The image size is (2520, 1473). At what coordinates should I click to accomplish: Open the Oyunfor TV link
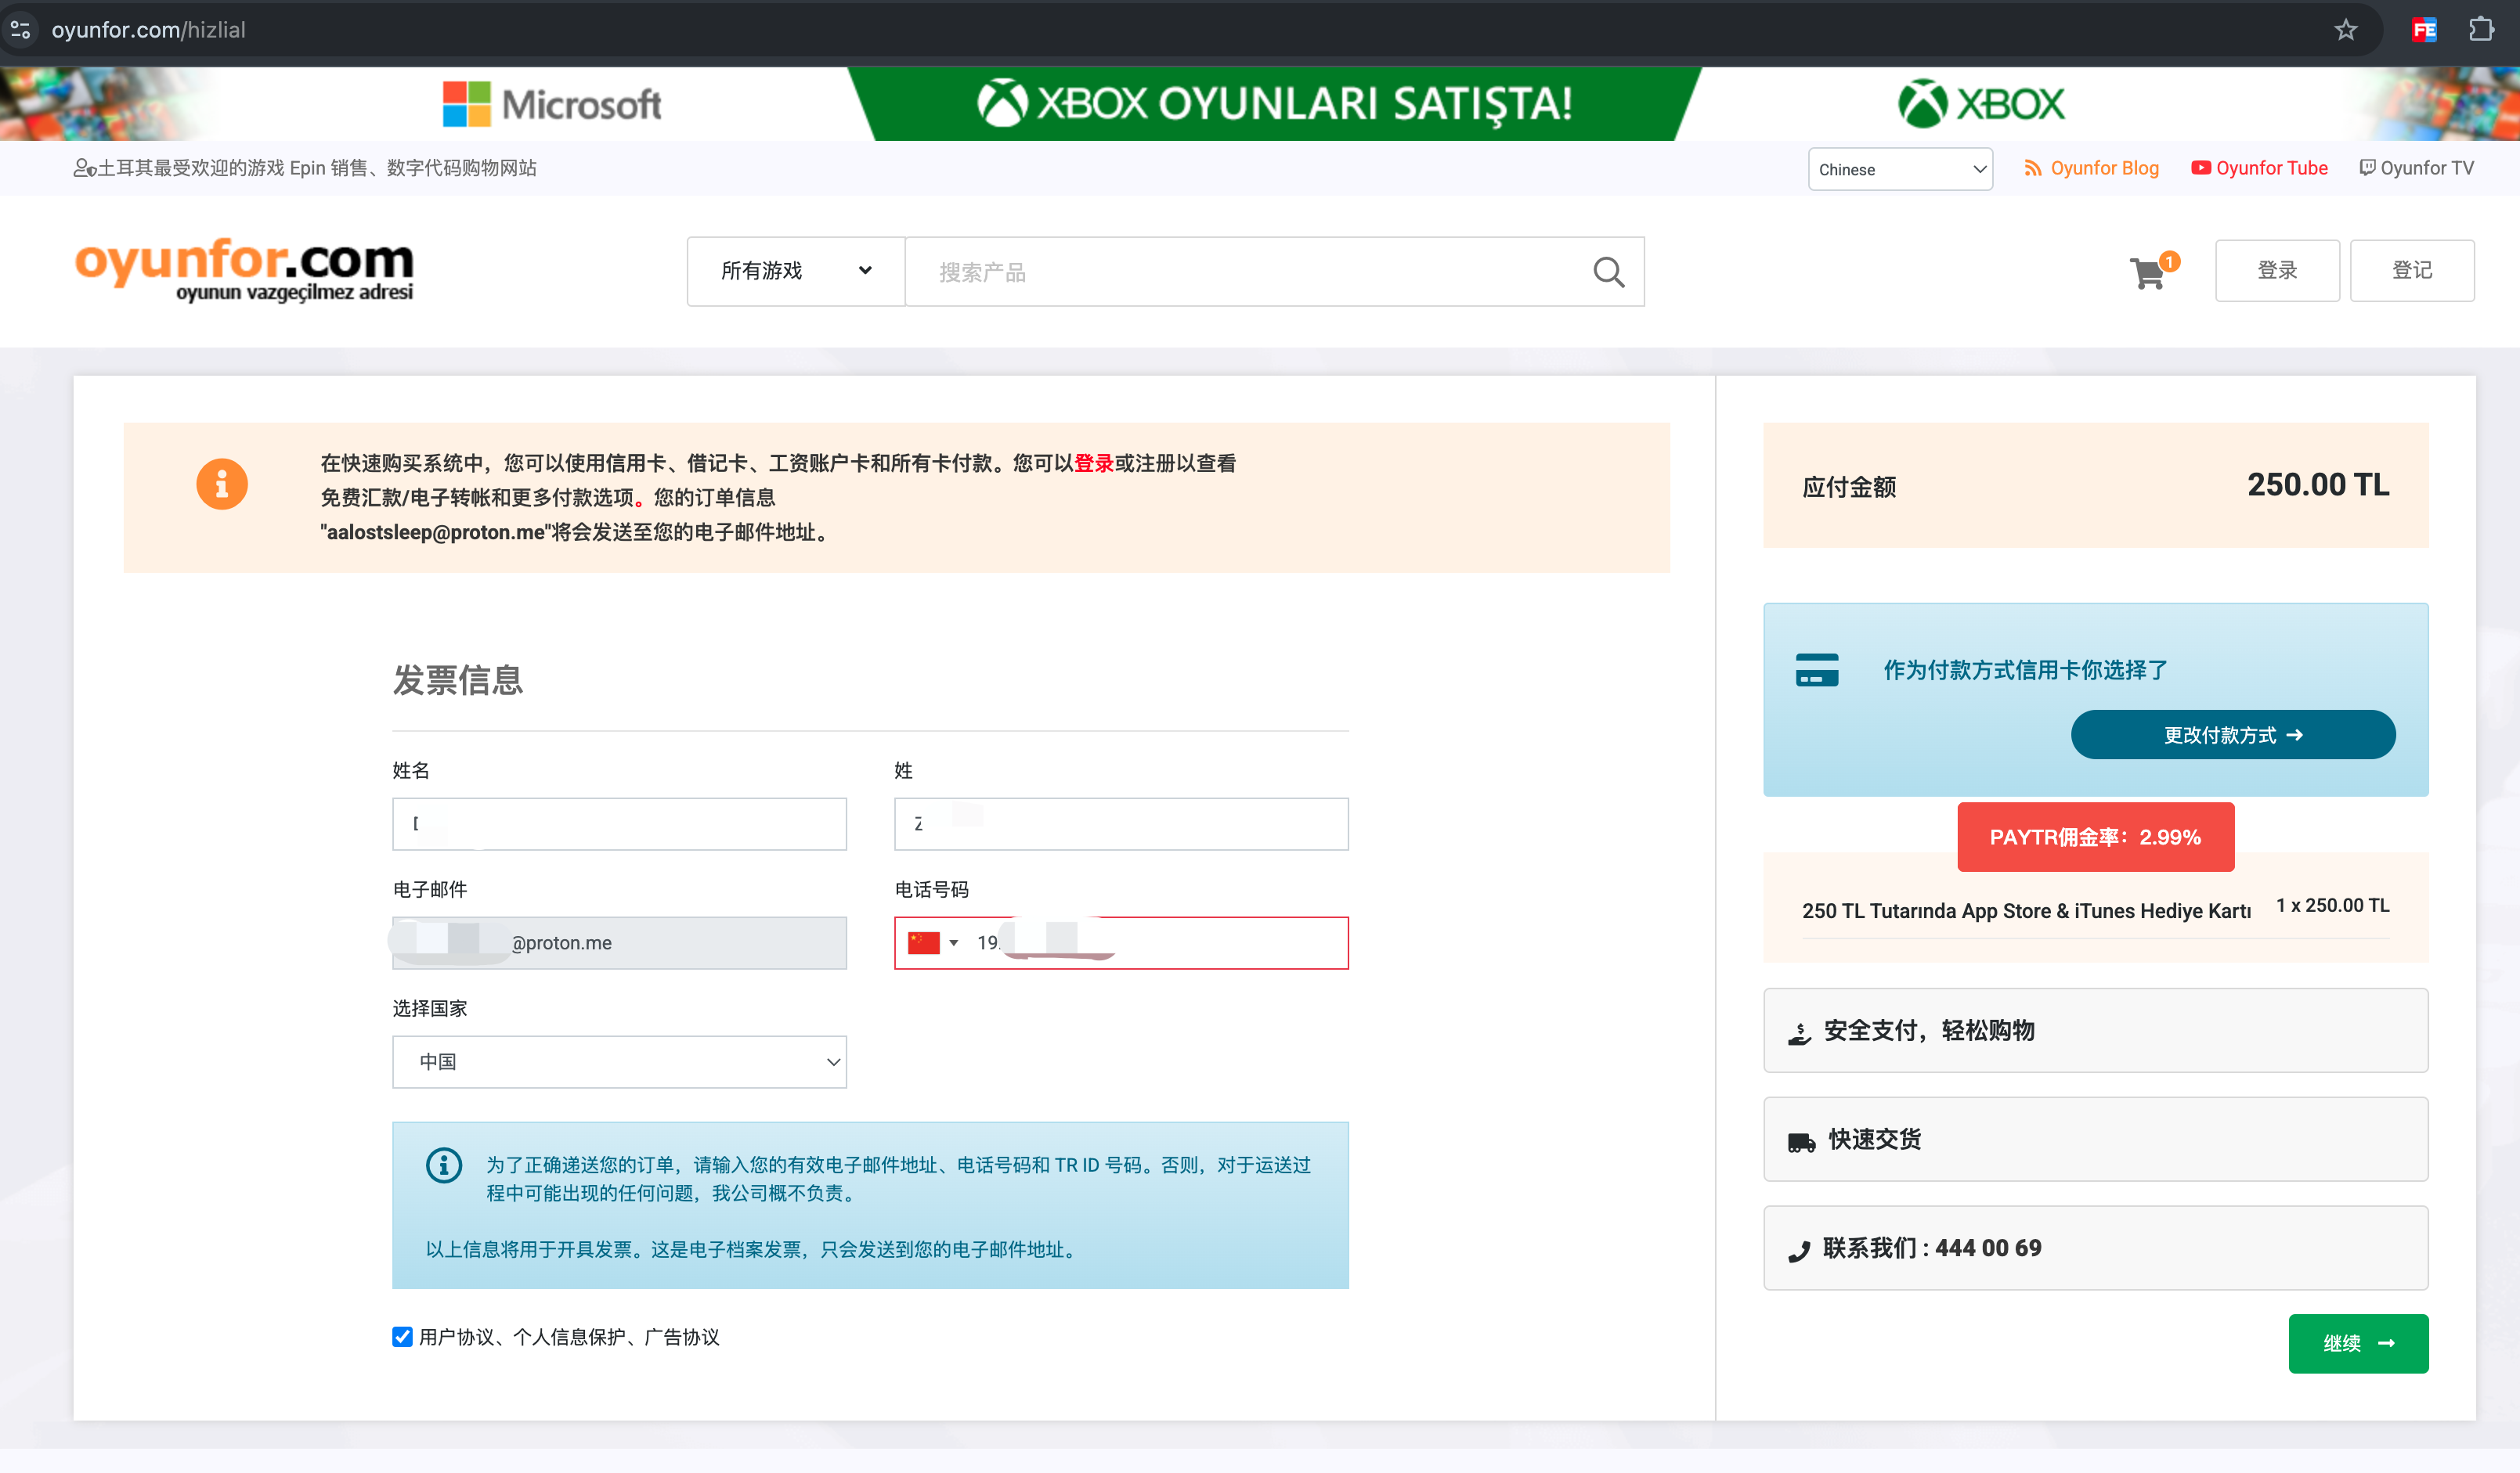click(2416, 168)
